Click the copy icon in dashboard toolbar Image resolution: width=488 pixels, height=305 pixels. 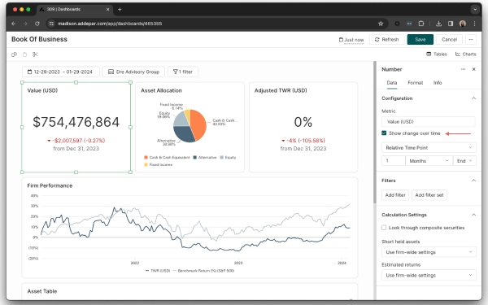click(14, 54)
